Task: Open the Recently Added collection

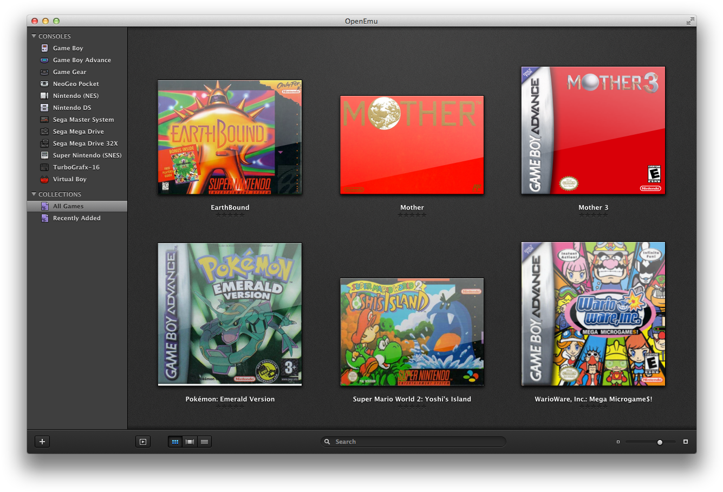Action: point(77,218)
